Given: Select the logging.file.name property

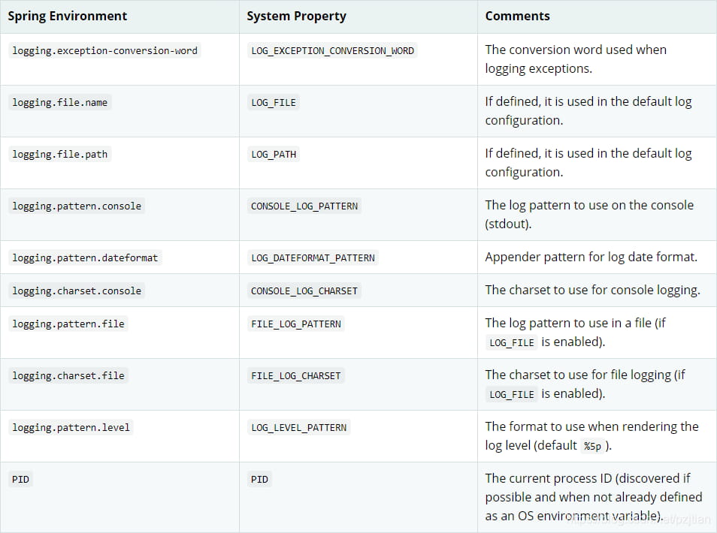Looking at the screenshot, I should pyautogui.click(x=59, y=103).
